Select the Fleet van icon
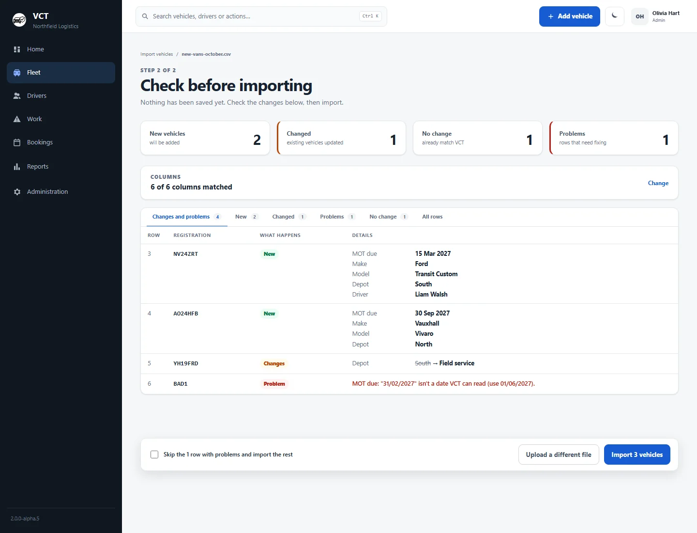 pos(17,73)
